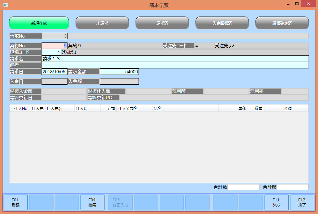Open the window system menu icon
Viewport: 318px width, 214px height.
click(6, 5)
